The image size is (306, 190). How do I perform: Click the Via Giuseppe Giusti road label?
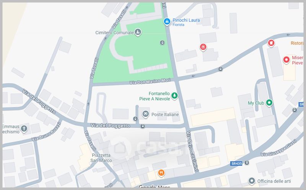pyautogui.click(x=279, y=148)
